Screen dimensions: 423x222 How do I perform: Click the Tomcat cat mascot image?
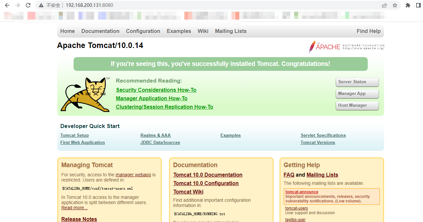(85, 95)
